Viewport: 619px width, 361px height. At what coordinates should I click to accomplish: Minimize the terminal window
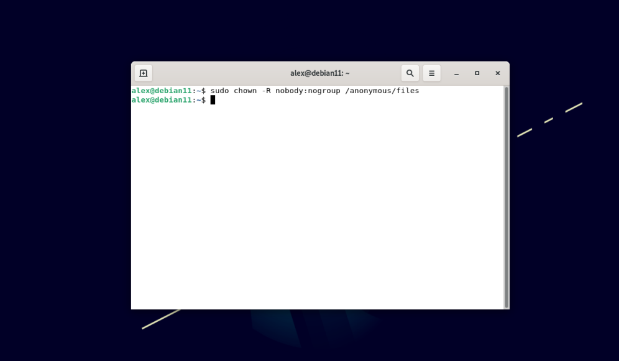[456, 73]
